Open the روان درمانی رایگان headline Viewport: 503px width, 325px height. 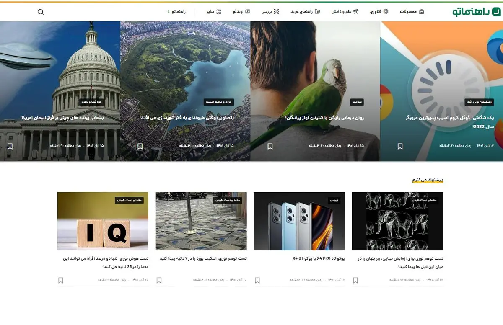pyautogui.click(x=324, y=118)
